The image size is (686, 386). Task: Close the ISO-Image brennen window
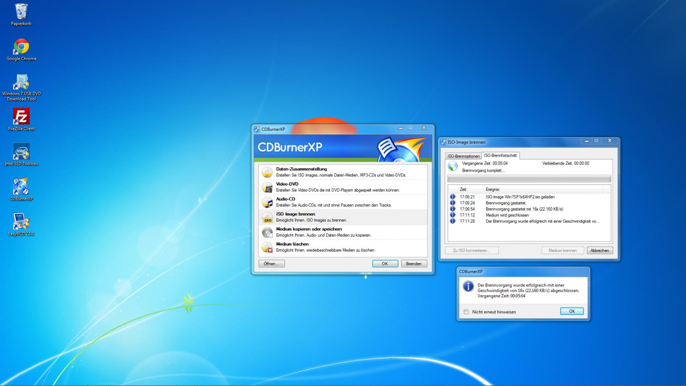(x=609, y=141)
